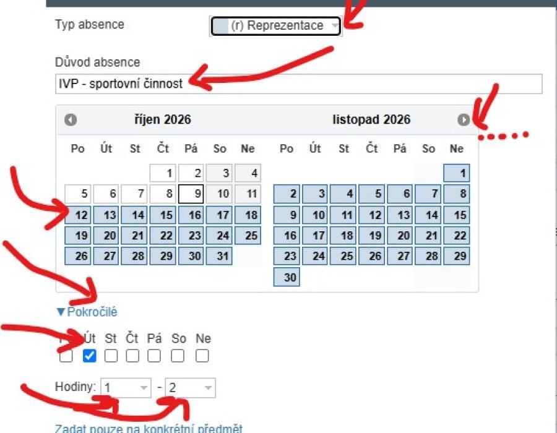Check the Pá weekday checkbox

(154, 356)
